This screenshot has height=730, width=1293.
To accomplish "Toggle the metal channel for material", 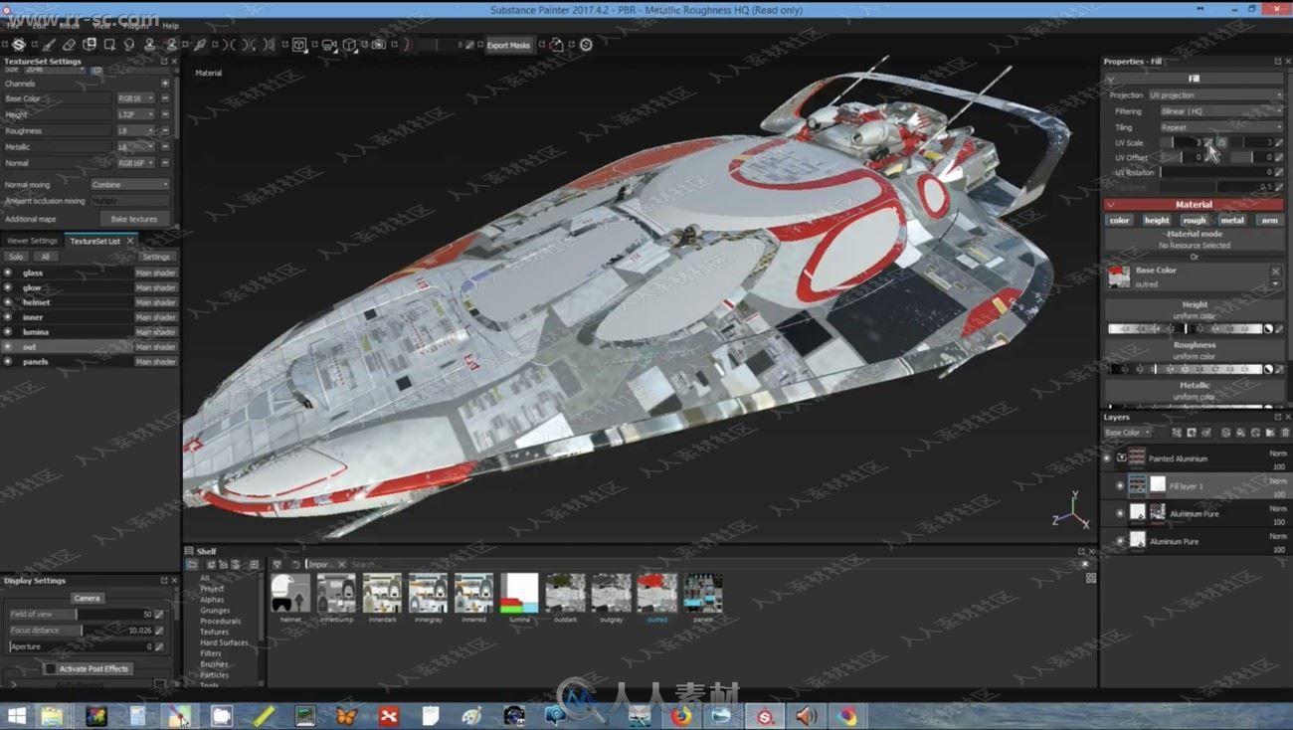I will [1232, 220].
